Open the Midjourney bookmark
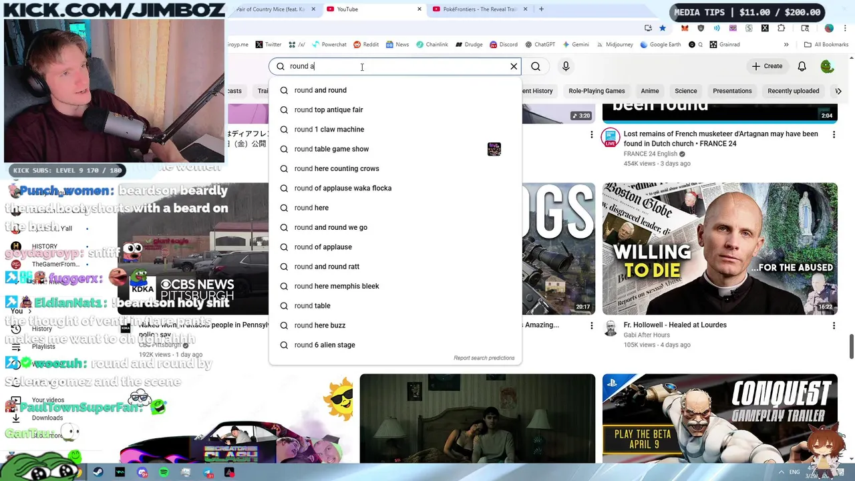 [614, 45]
